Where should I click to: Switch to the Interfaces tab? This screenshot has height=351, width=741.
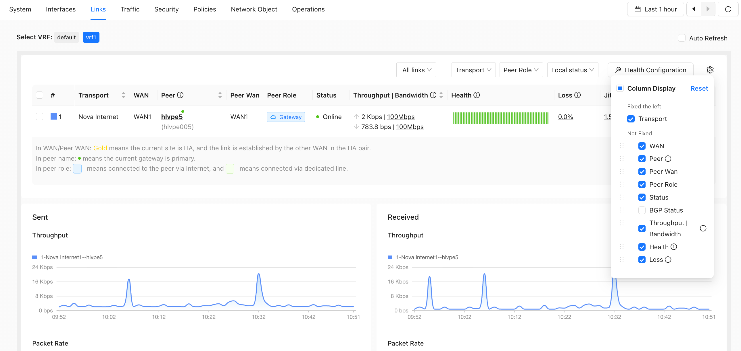pyautogui.click(x=61, y=9)
